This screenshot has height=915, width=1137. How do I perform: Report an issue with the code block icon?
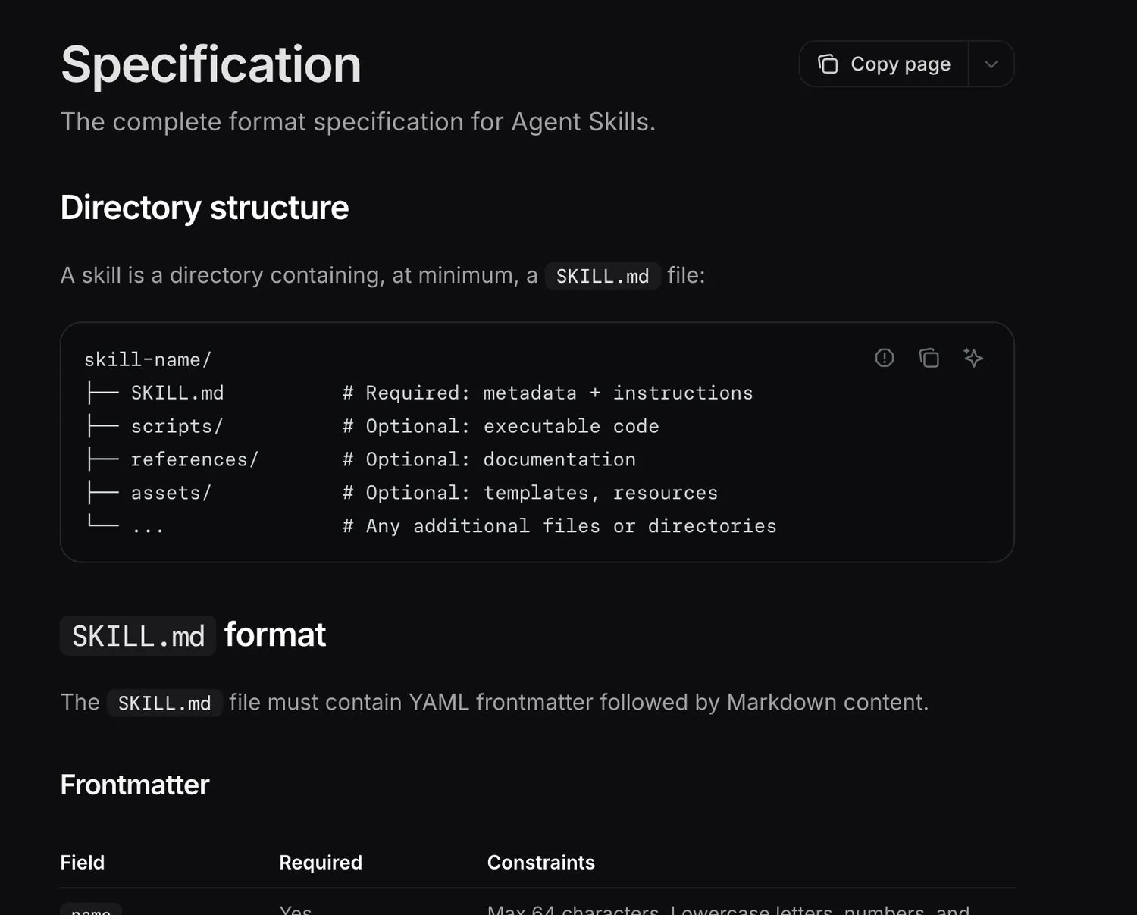[885, 358]
